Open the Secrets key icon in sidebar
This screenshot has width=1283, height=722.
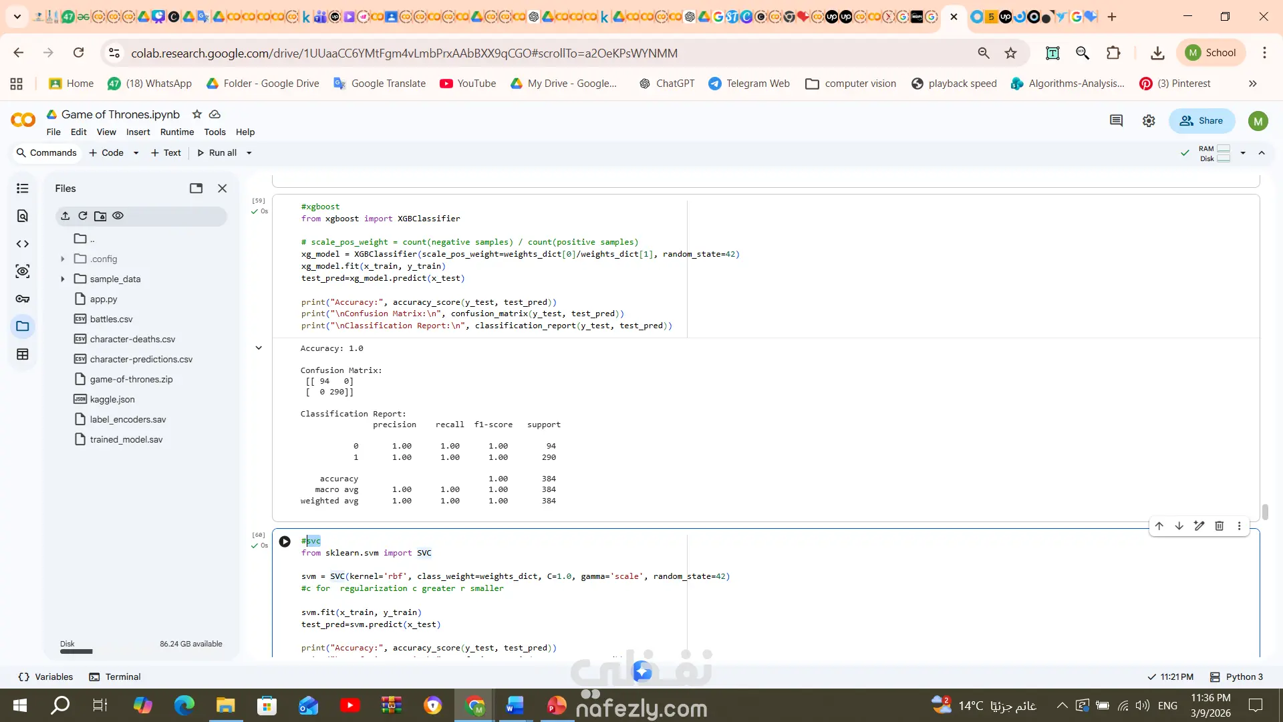pyautogui.click(x=22, y=299)
